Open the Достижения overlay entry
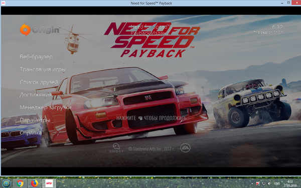The width and height of the screenshot is (301, 188). [36, 95]
